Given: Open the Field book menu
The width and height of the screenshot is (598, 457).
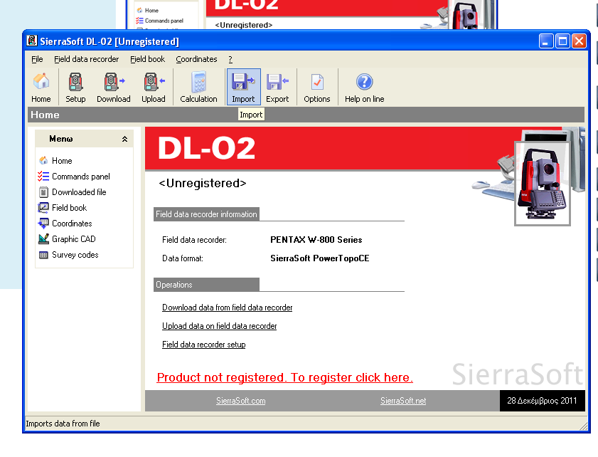Looking at the screenshot, I should point(148,59).
